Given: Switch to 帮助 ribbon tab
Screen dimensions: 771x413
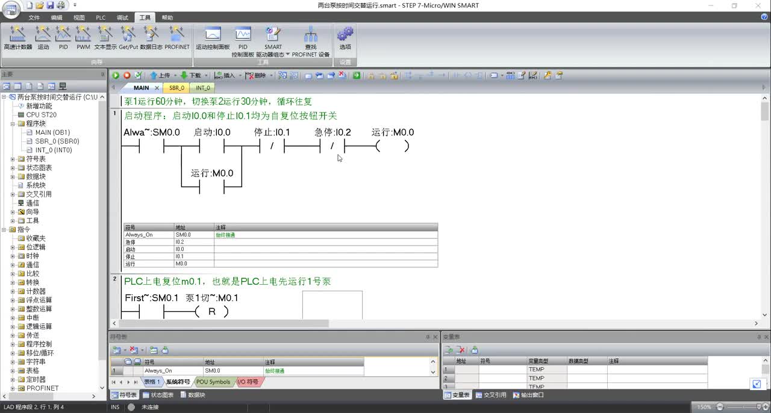Looking at the screenshot, I should 167,17.
